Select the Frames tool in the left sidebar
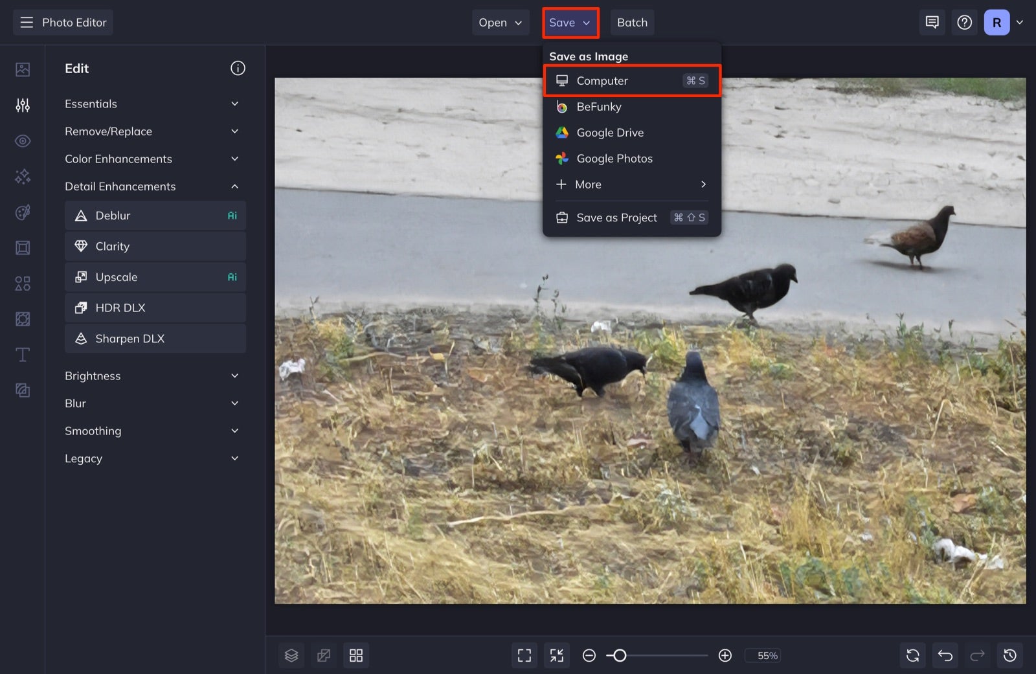The height and width of the screenshot is (674, 1036). click(x=23, y=247)
